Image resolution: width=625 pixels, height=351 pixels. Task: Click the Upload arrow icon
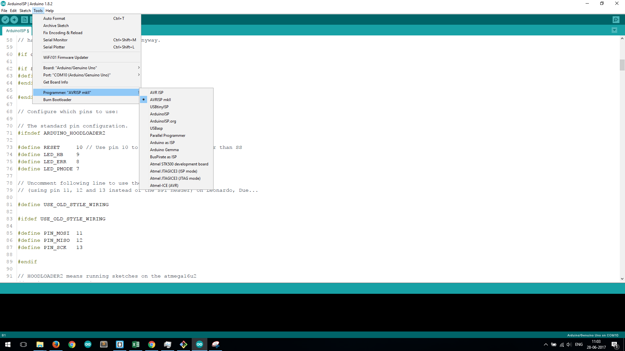pyautogui.click(x=14, y=20)
